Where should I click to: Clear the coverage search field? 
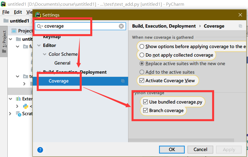coord(121,26)
